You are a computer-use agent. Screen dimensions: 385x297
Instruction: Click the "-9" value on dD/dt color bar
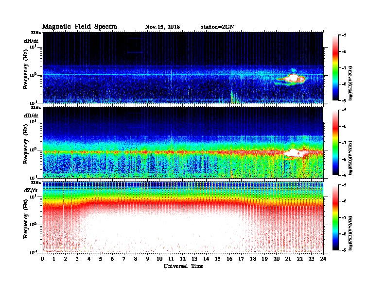coord(344,175)
